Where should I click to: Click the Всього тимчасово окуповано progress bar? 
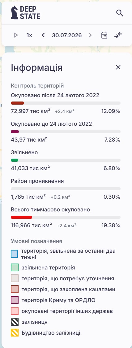(x=66, y=217)
